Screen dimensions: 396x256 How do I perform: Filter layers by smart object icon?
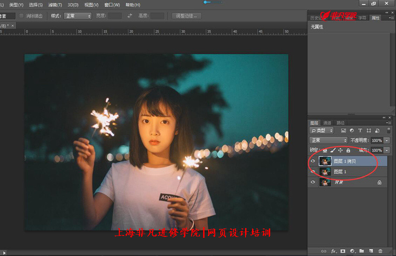pos(377,131)
